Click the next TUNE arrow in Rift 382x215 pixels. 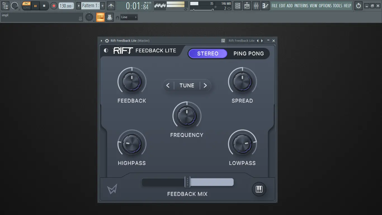point(206,86)
